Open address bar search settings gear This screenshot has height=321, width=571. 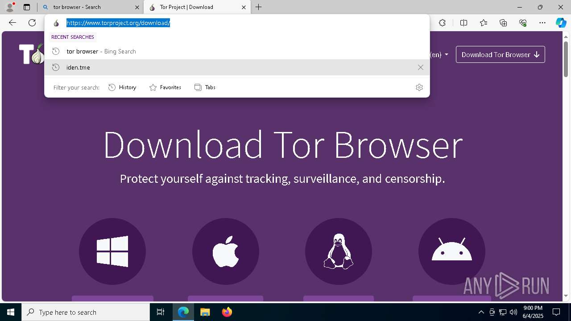pyautogui.click(x=419, y=87)
